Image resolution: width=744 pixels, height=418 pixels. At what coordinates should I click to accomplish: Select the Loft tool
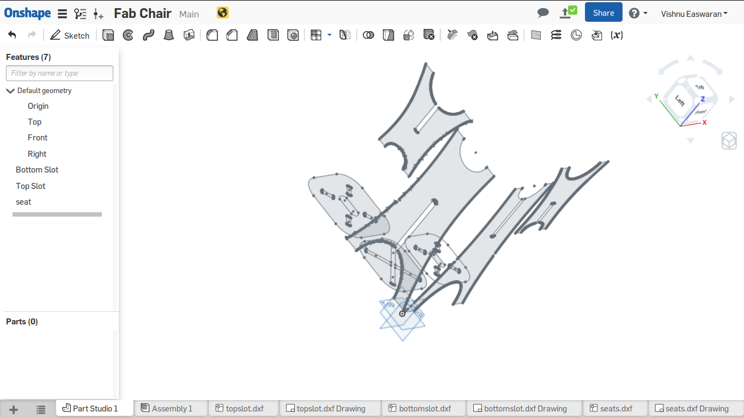coord(169,35)
